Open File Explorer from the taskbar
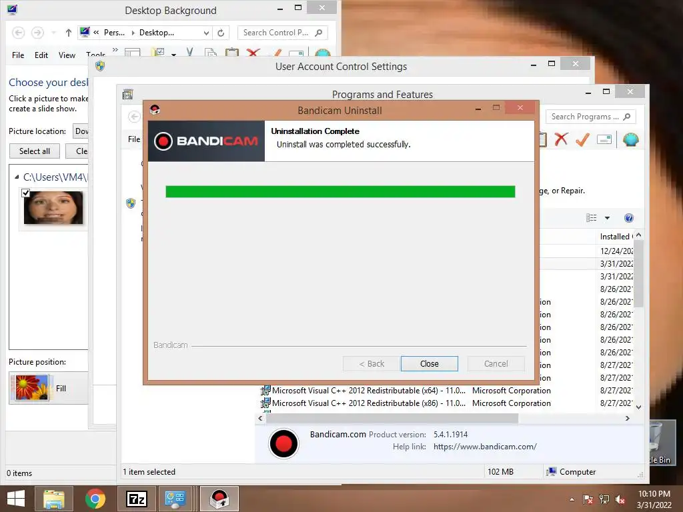This screenshot has height=512, width=683. click(53, 499)
